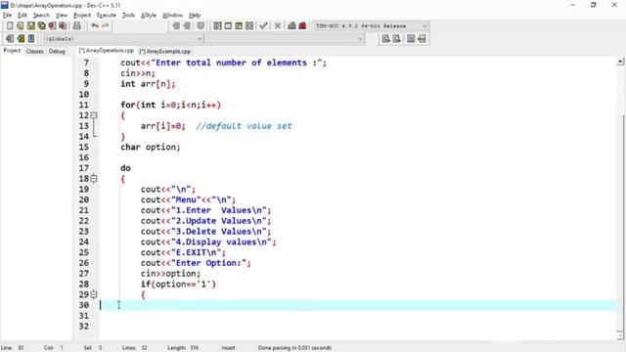626x352 pixels.
Task: Click the Redo arrow icon
Action: pos(106,26)
